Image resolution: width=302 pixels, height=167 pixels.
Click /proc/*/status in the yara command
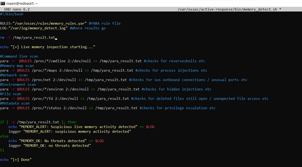[46, 108]
